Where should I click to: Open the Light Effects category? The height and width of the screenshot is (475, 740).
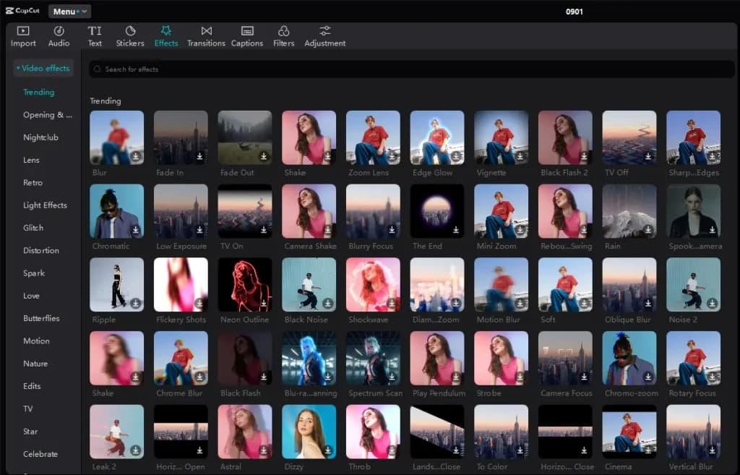45,205
